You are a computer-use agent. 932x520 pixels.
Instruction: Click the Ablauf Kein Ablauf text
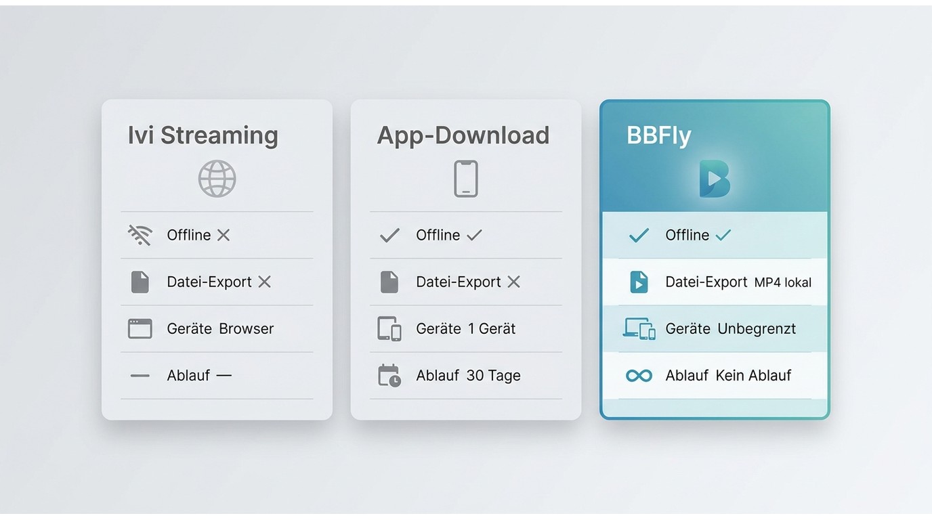click(728, 376)
